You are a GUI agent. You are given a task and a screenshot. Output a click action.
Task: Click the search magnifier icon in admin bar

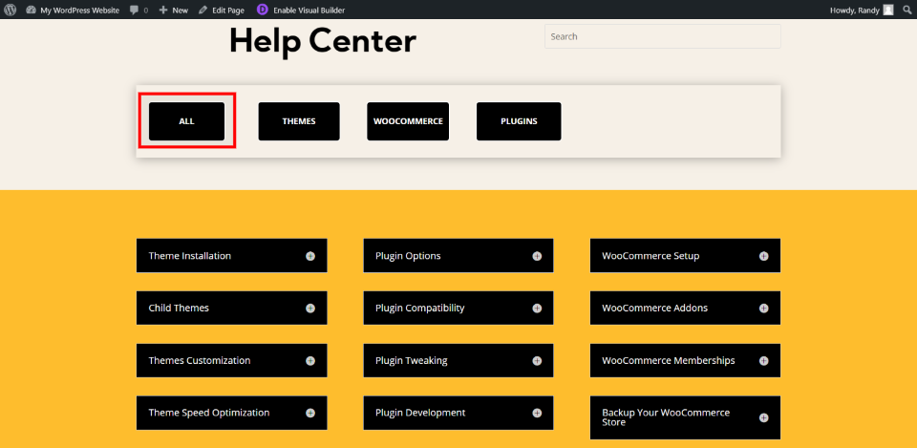tap(906, 10)
